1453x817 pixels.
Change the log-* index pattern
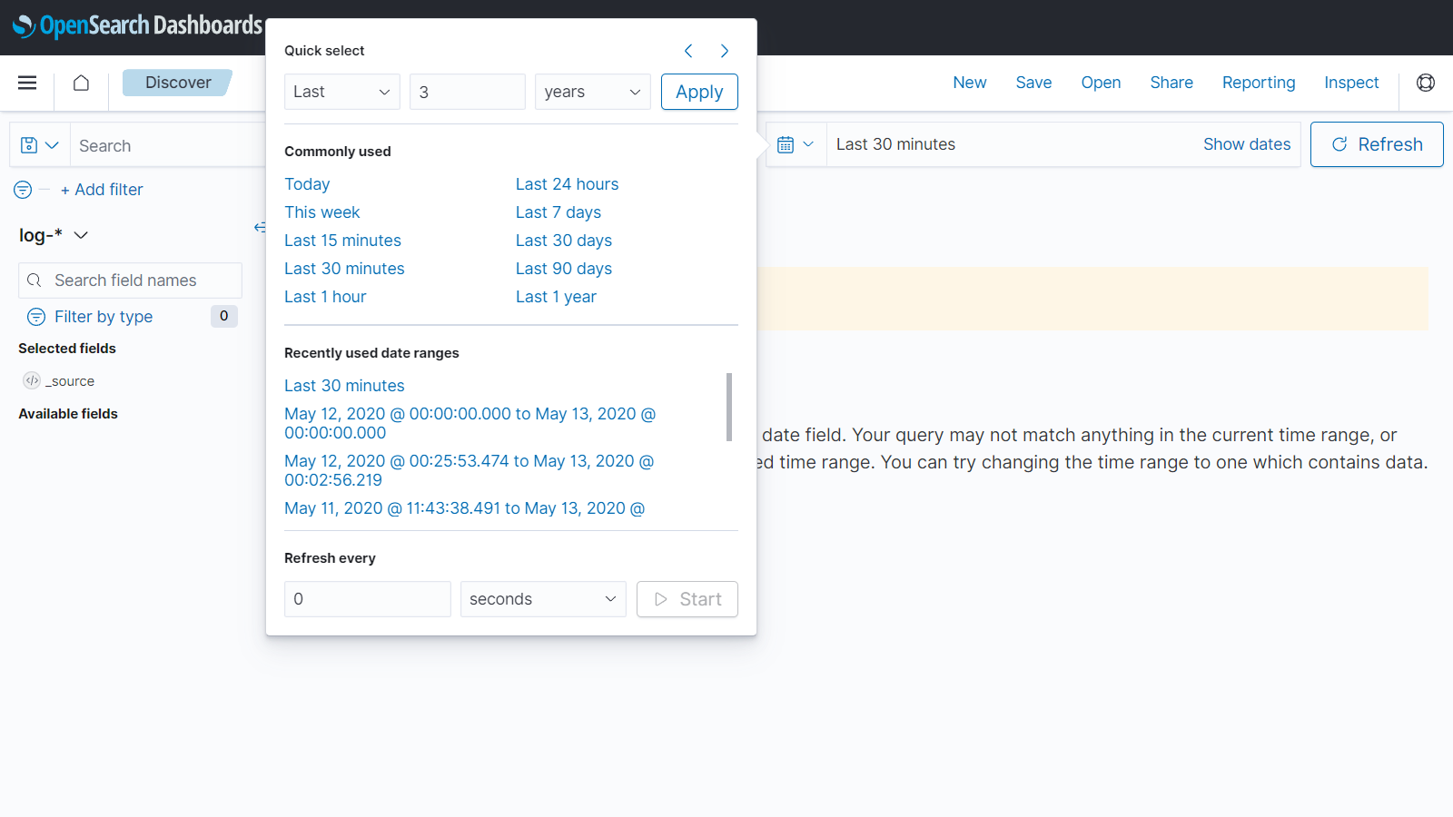(x=54, y=235)
